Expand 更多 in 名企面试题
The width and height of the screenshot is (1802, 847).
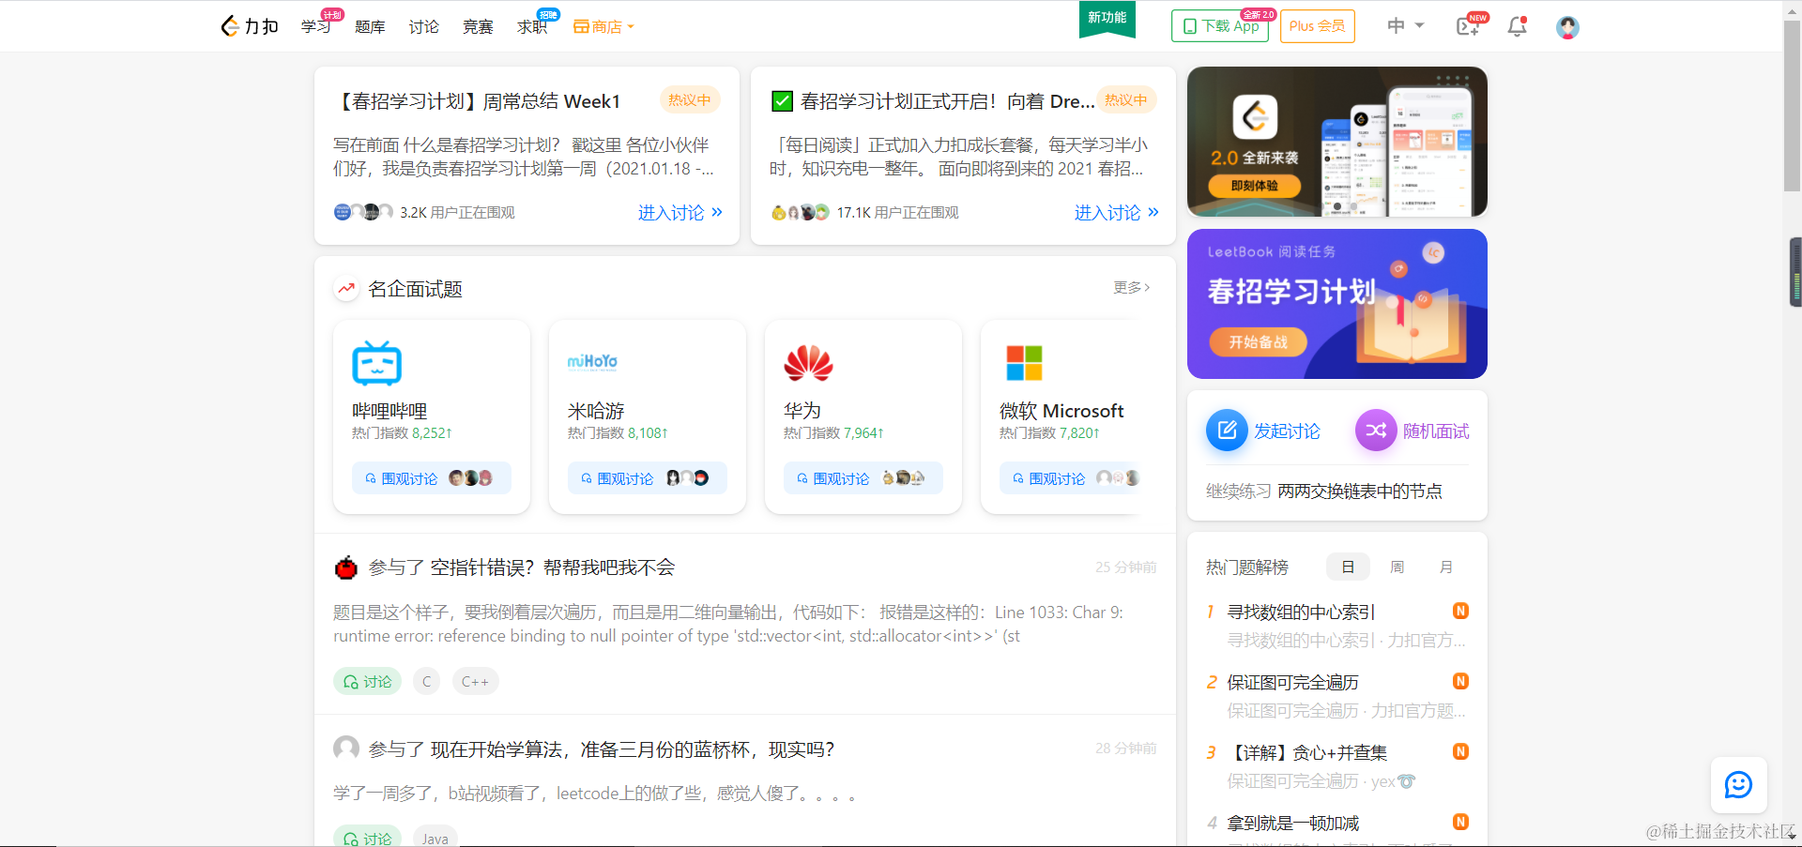1131,288
